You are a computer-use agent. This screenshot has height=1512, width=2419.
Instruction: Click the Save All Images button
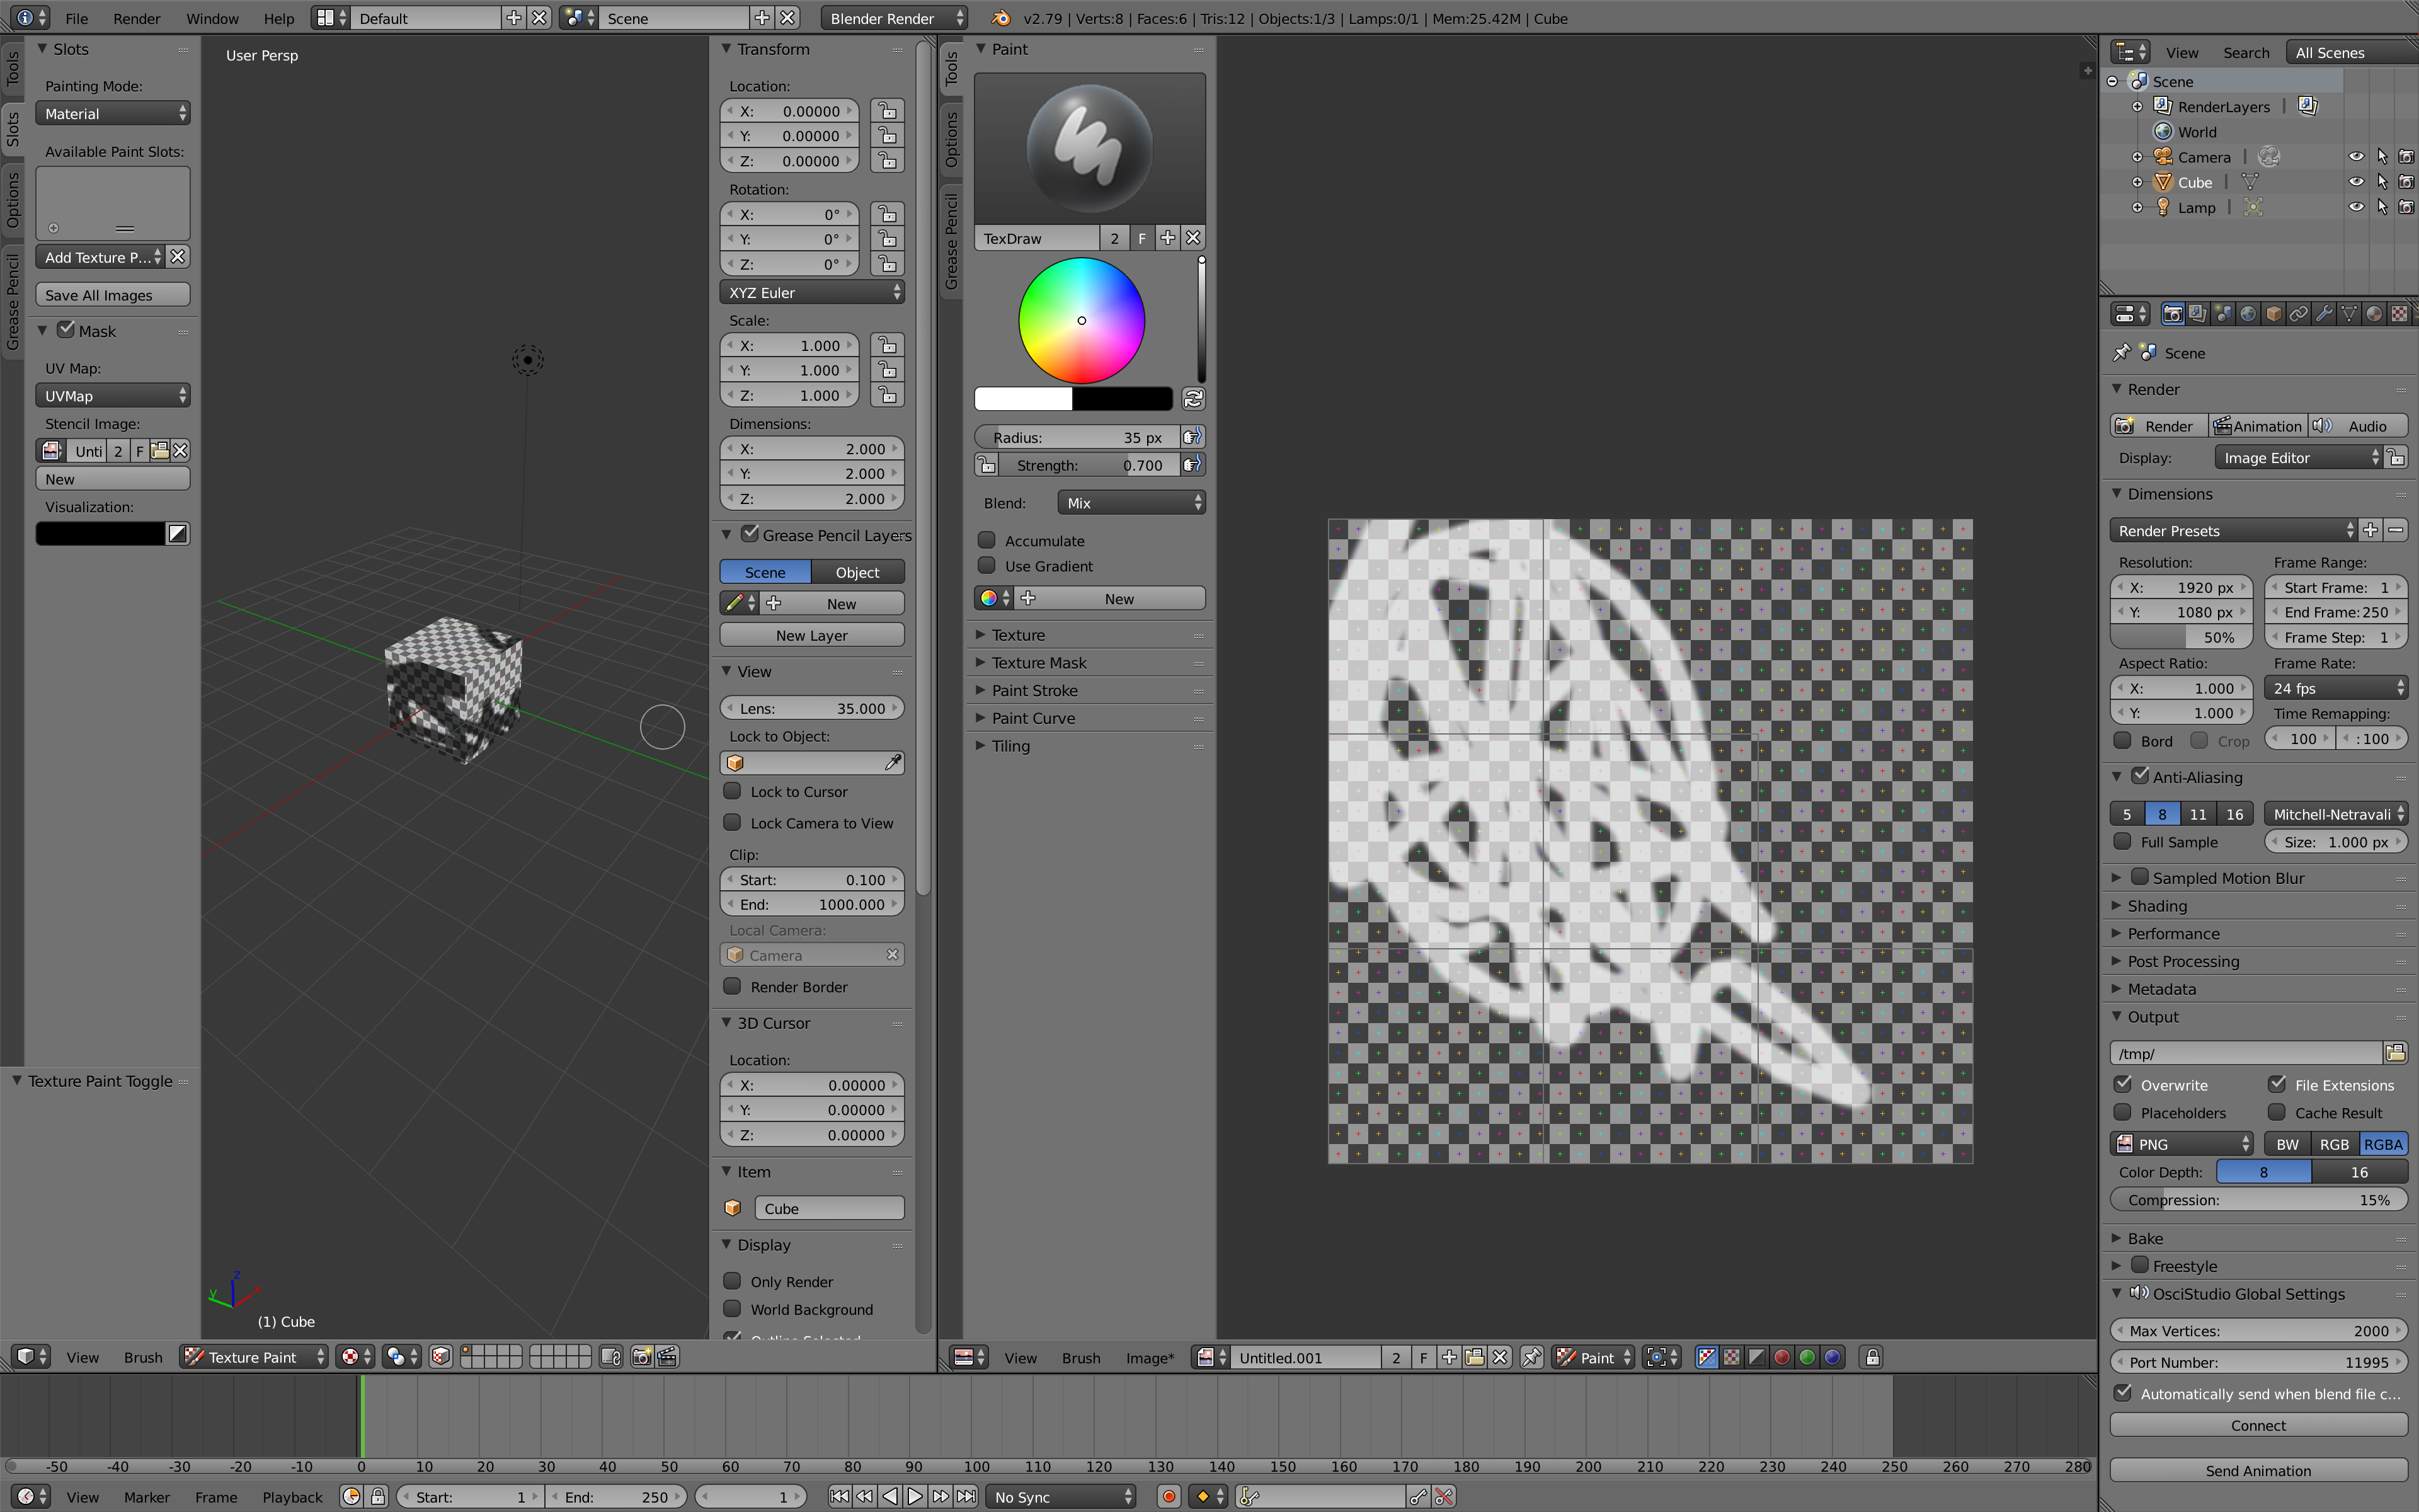click(x=112, y=294)
